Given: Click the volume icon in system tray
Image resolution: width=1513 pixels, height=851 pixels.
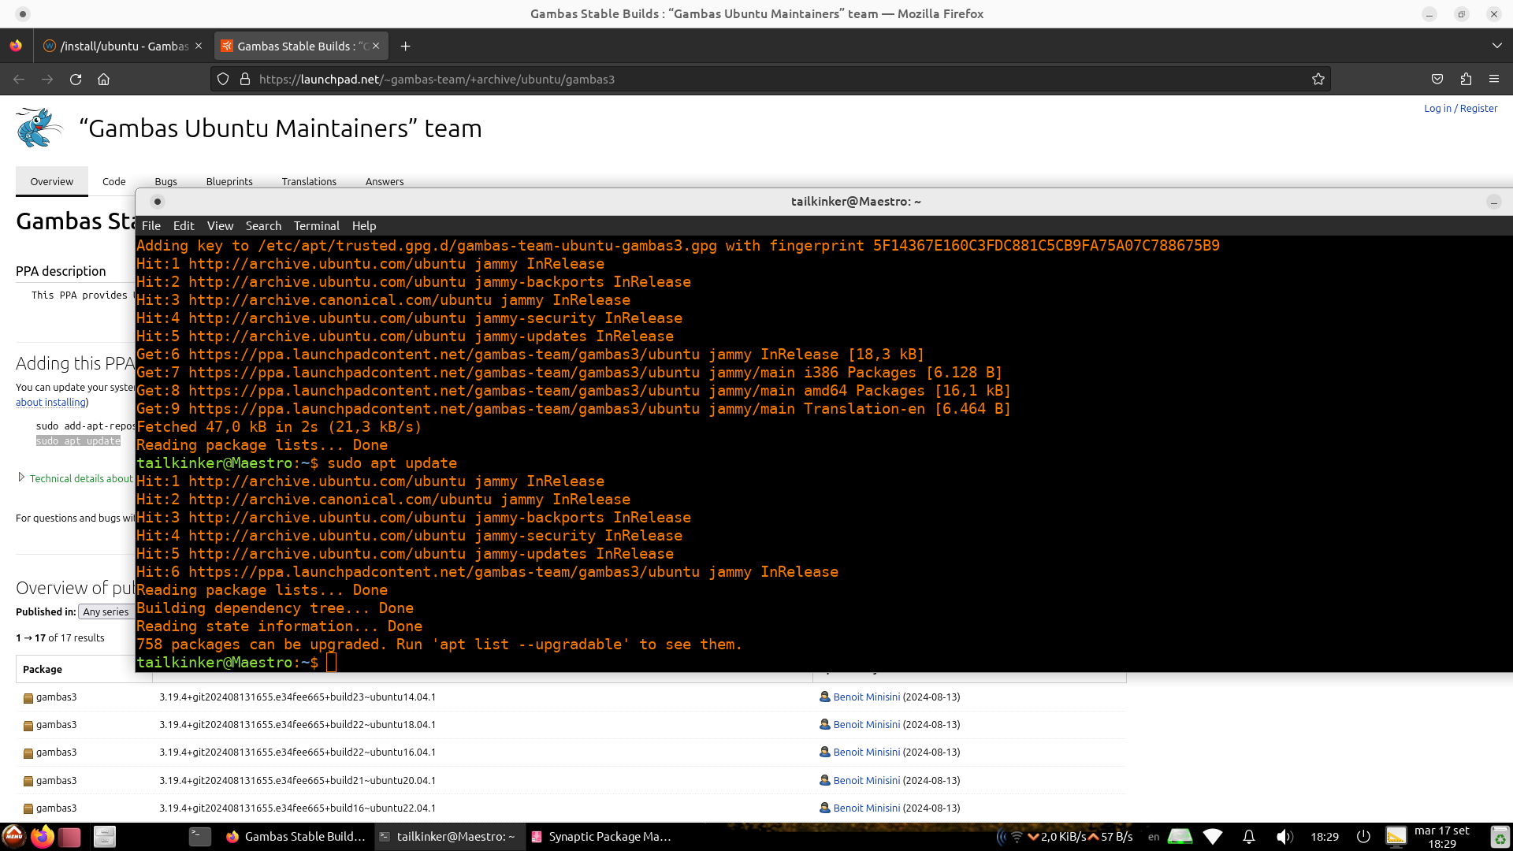Looking at the screenshot, I should click(1284, 837).
